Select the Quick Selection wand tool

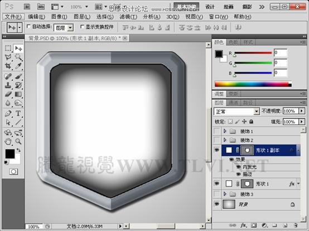[18, 57]
